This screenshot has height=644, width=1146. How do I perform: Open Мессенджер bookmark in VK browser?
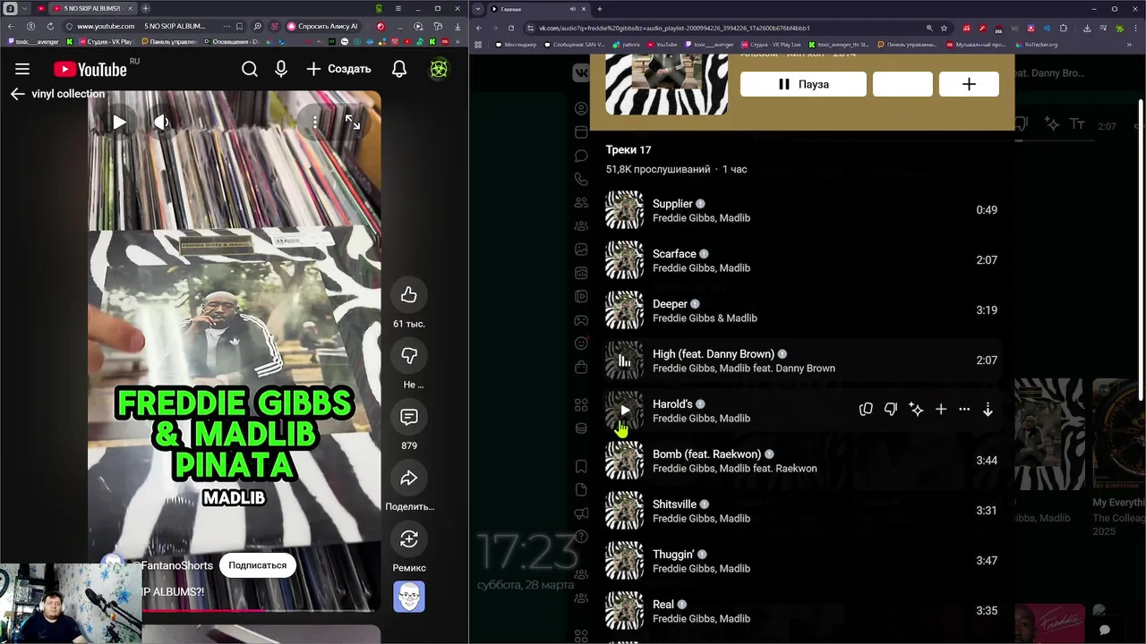click(515, 44)
